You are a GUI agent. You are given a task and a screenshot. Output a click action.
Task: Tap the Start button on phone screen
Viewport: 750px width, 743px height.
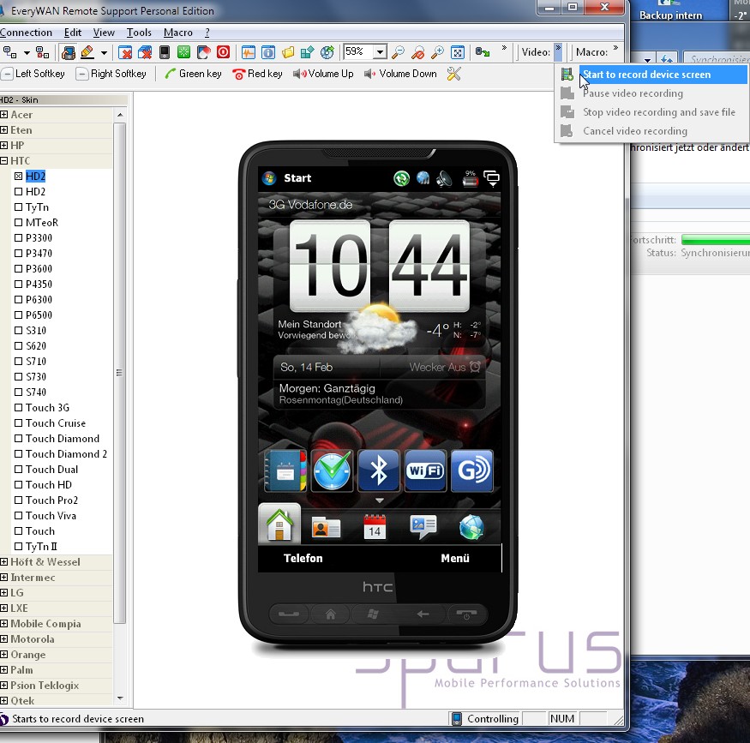click(287, 178)
